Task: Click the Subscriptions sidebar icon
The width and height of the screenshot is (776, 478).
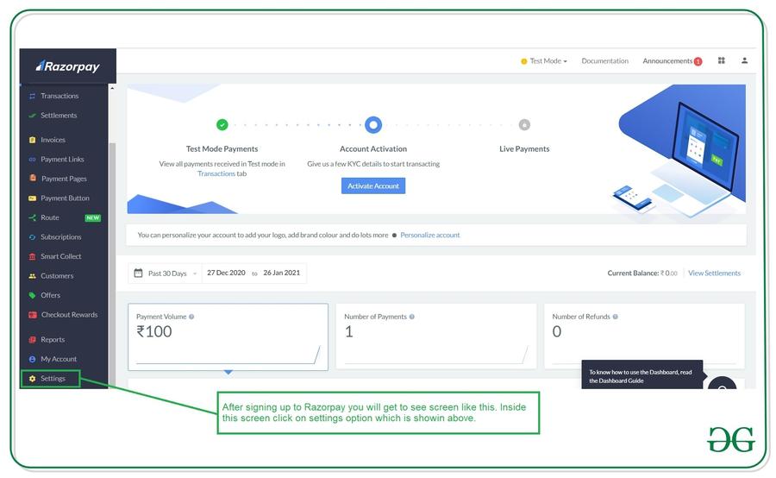Action: click(x=32, y=237)
